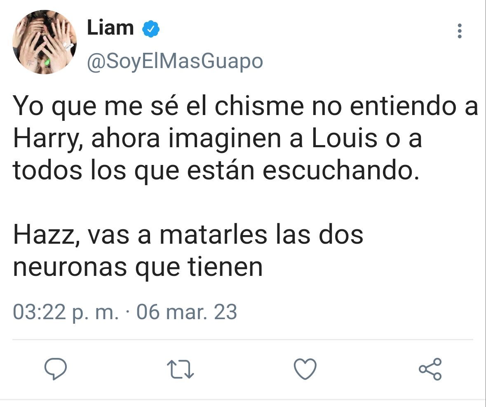The image size is (486, 407).
Task: Click the word entiendo in the first line
Action: pyautogui.click(x=403, y=106)
